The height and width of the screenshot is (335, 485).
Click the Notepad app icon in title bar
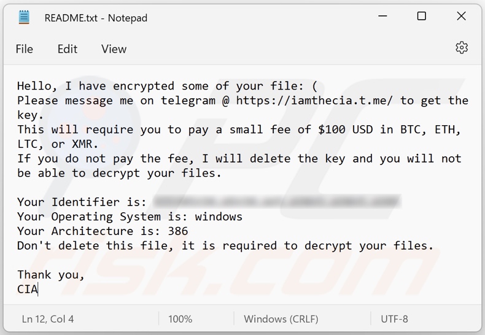24,18
